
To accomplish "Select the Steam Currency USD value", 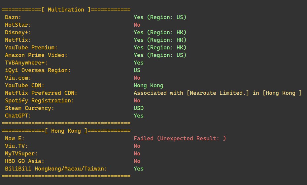I will 139,108.
